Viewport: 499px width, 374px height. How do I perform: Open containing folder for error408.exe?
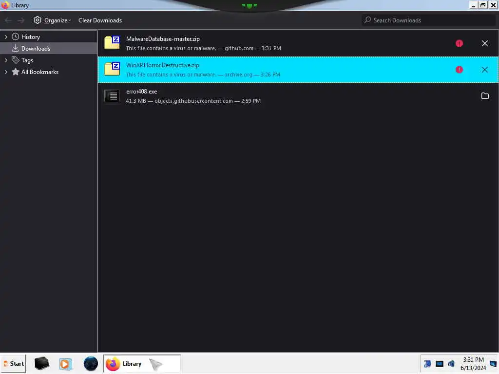pyautogui.click(x=485, y=96)
